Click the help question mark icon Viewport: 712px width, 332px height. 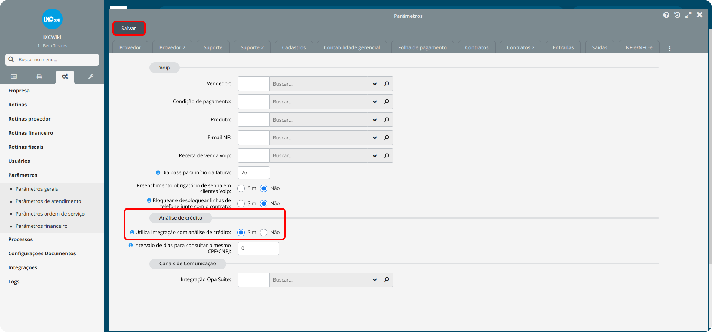666,15
